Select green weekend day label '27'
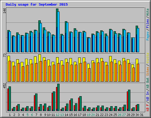Image resolution: width=151 pixels, height=118 pixels. click(x=124, y=115)
